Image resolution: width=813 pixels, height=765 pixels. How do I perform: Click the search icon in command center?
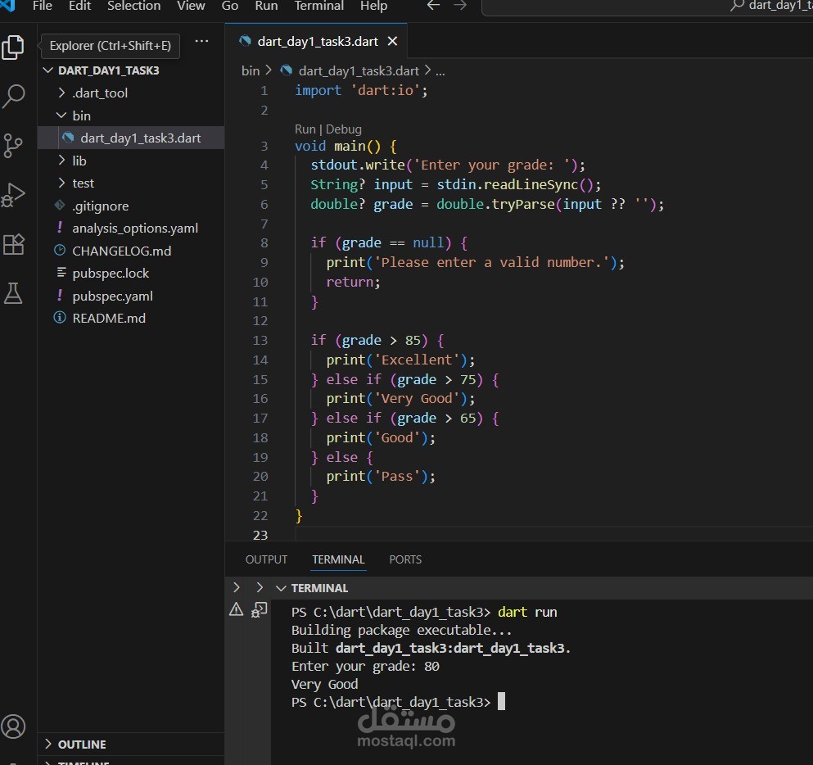coord(737,6)
